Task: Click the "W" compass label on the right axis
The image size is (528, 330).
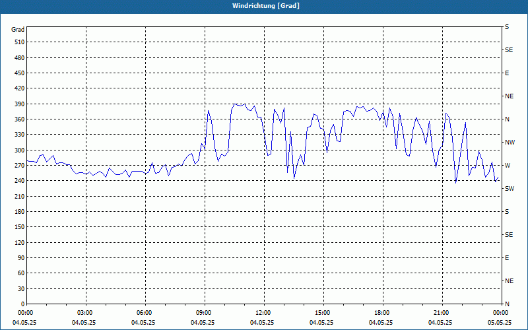Action: point(508,166)
